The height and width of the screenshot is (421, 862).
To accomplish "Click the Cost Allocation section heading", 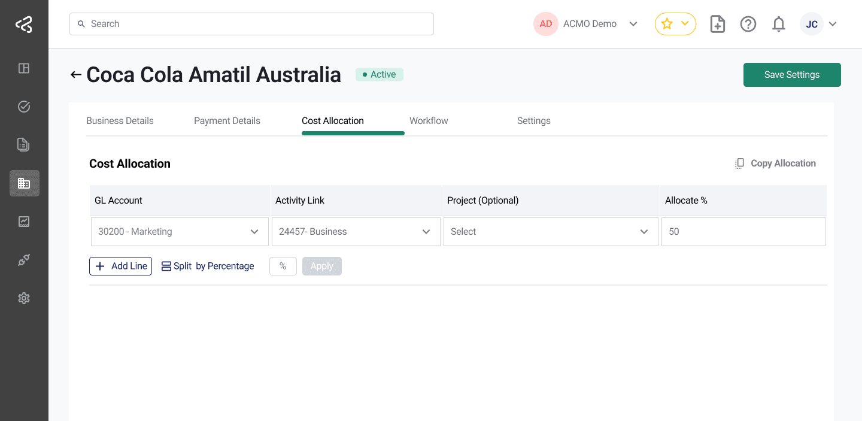I will click(130, 163).
